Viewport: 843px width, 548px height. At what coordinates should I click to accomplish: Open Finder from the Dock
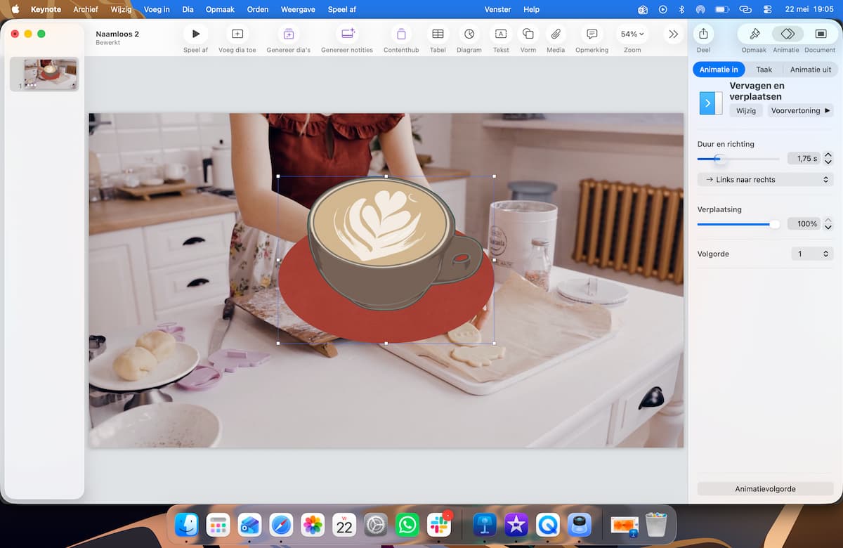pos(187,525)
